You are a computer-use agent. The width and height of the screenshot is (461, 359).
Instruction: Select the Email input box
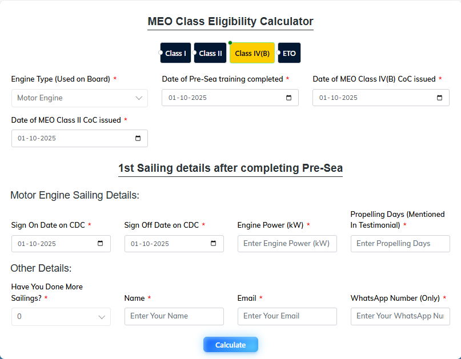(x=287, y=316)
